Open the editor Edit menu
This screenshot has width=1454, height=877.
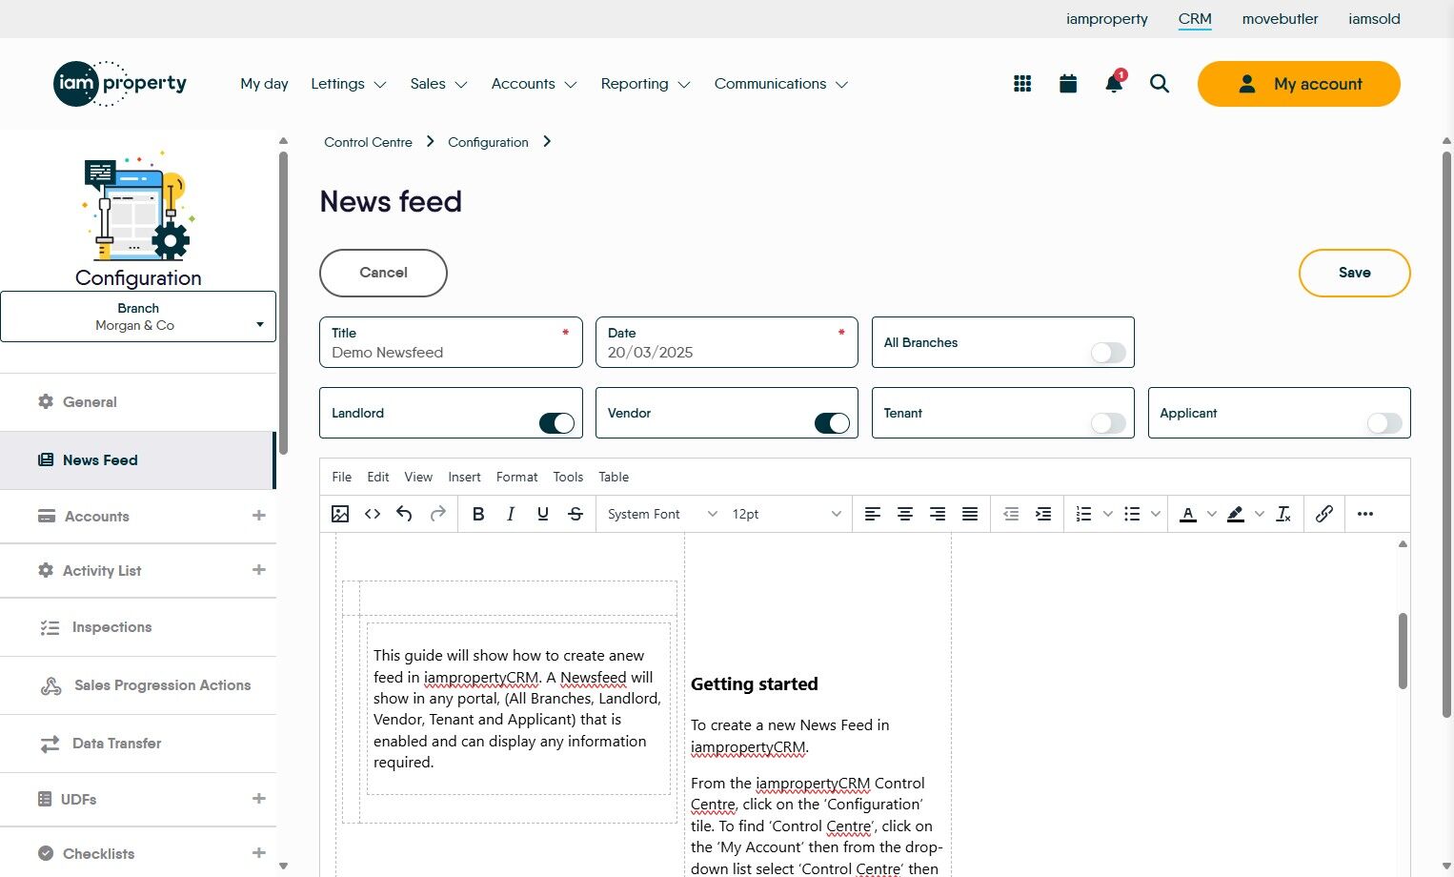378,477
